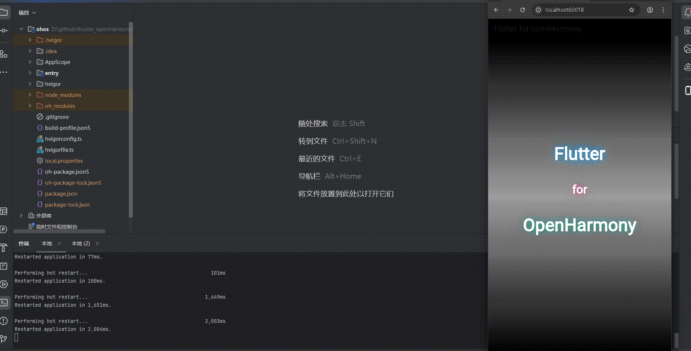This screenshot has height=351, width=691.
Task: Click the 终端 panel title
Action: click(x=24, y=244)
